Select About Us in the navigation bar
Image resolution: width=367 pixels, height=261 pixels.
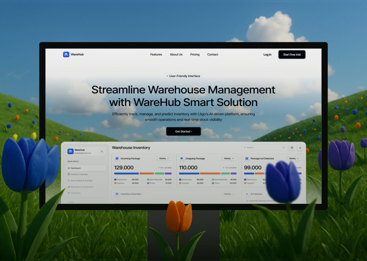point(176,54)
